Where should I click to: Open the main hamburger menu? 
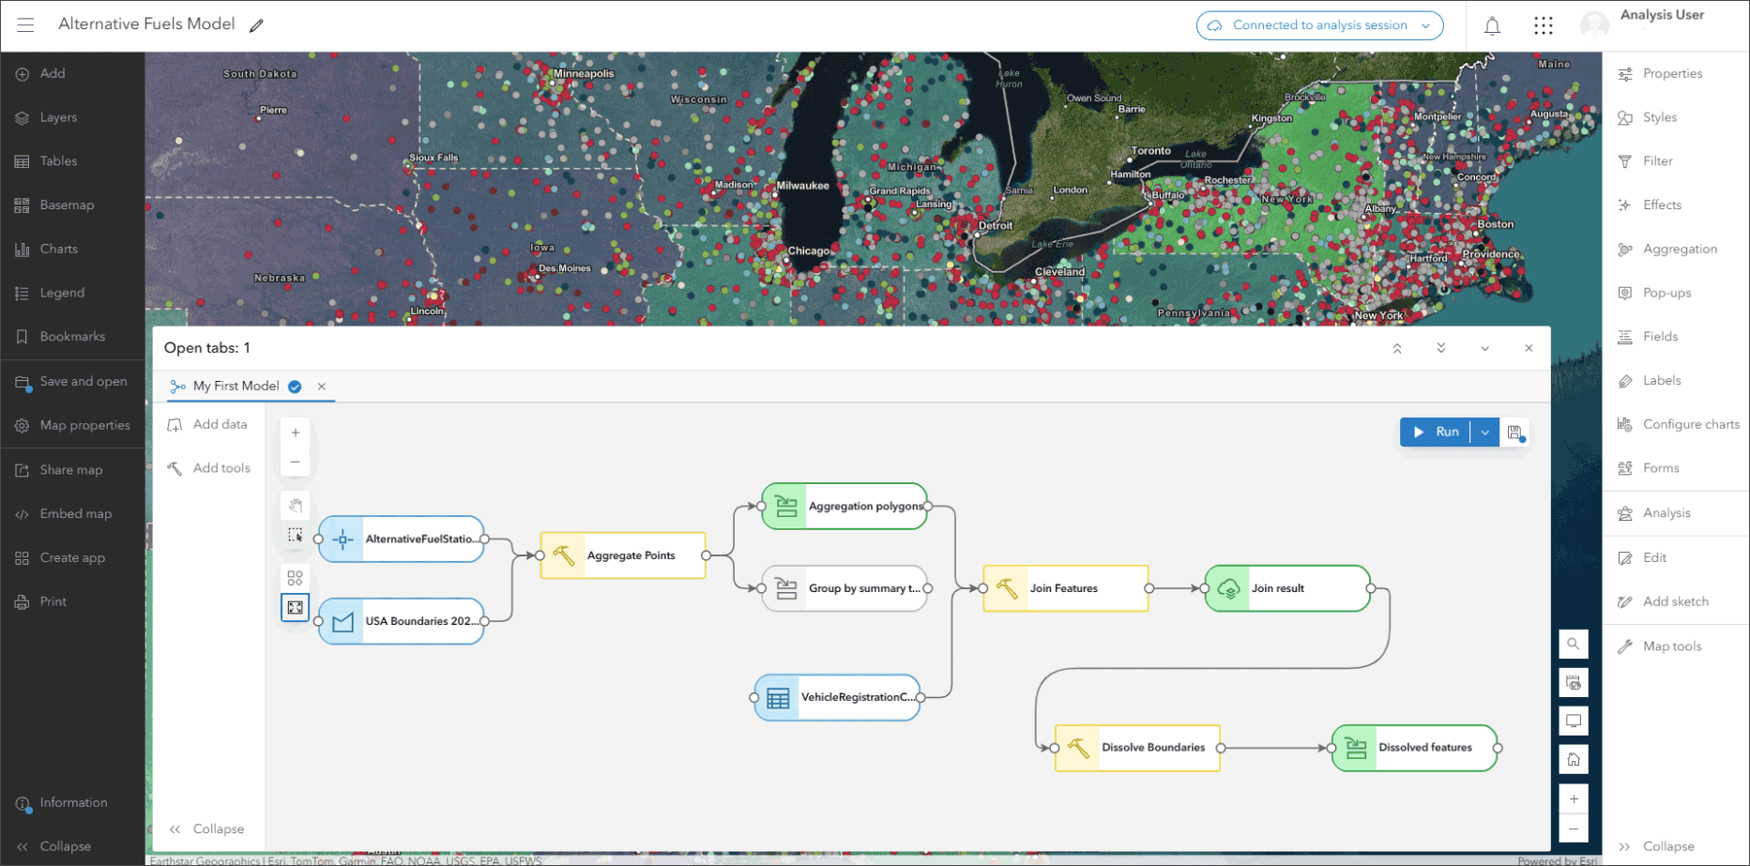tap(25, 25)
